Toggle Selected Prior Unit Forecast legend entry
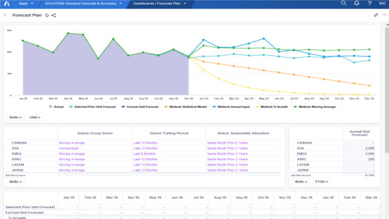The width and height of the screenshot is (389, 219). [x=92, y=107]
